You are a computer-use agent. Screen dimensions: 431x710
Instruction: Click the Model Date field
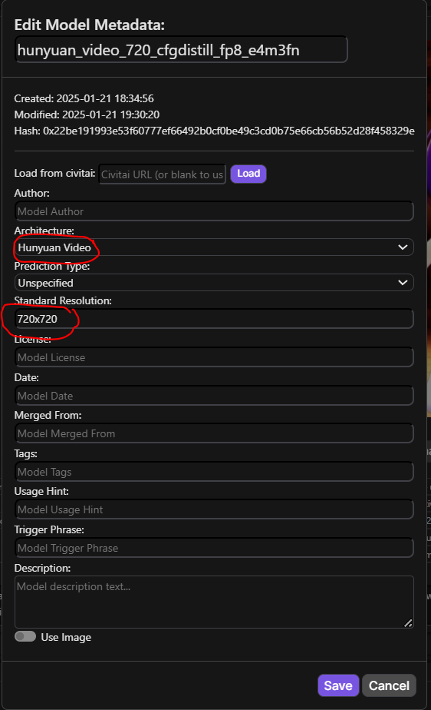[x=214, y=396]
